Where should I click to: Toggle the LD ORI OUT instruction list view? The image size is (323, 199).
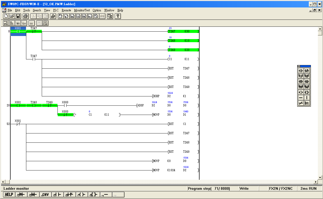click(12, 23)
